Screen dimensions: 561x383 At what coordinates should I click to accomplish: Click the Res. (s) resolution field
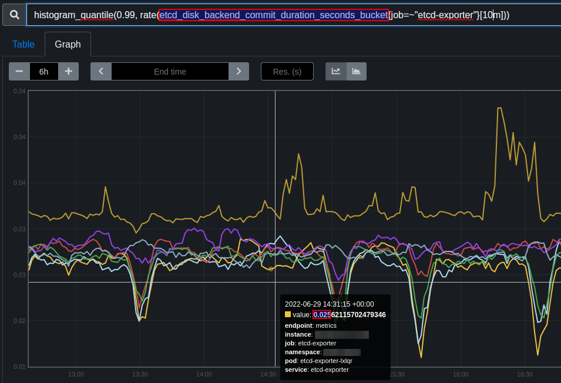coord(287,72)
